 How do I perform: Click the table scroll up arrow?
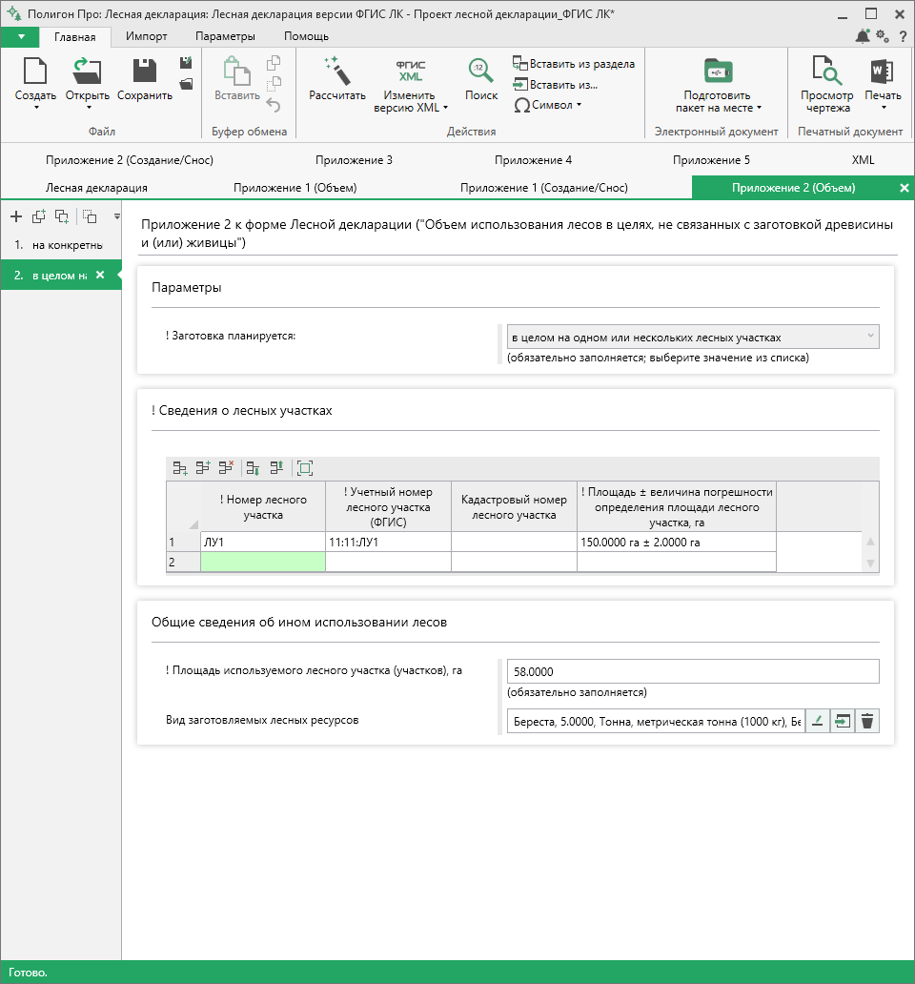tap(870, 541)
